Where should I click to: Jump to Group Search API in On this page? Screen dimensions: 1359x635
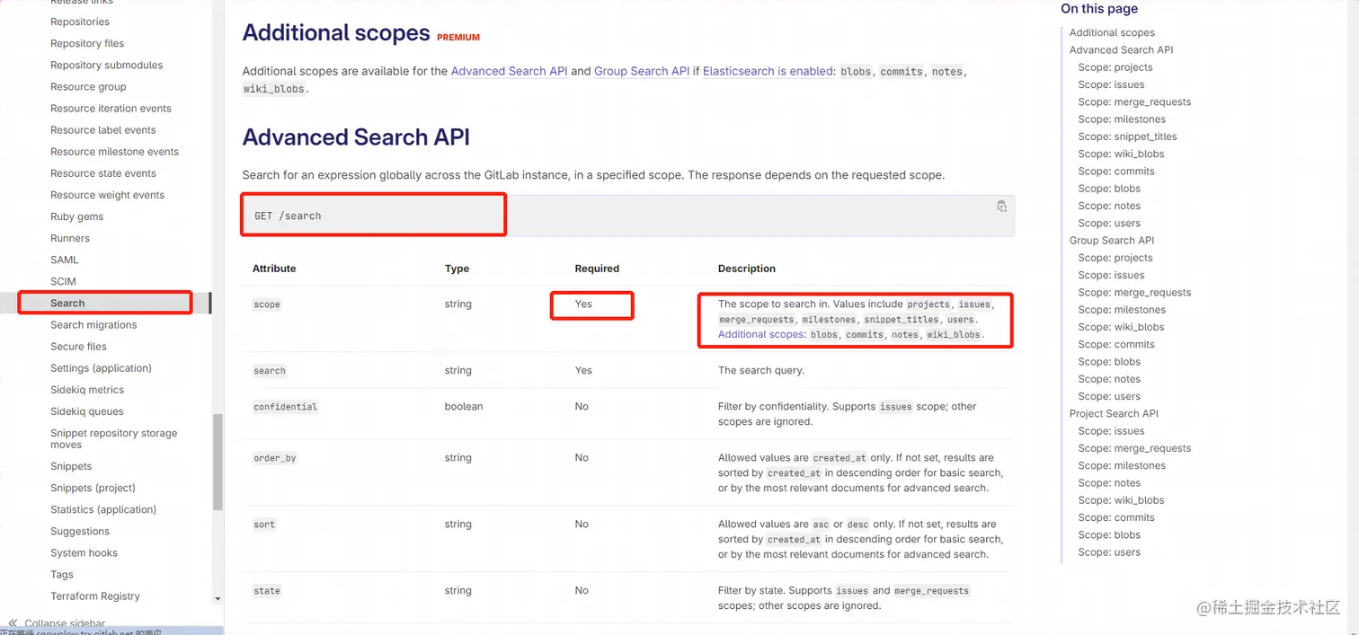click(x=1112, y=241)
